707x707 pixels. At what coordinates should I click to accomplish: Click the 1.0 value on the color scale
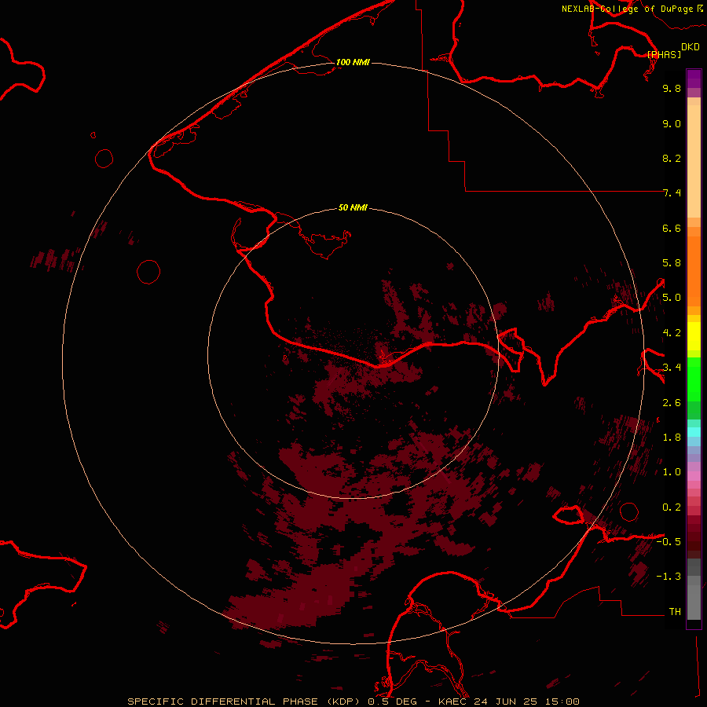click(x=672, y=472)
